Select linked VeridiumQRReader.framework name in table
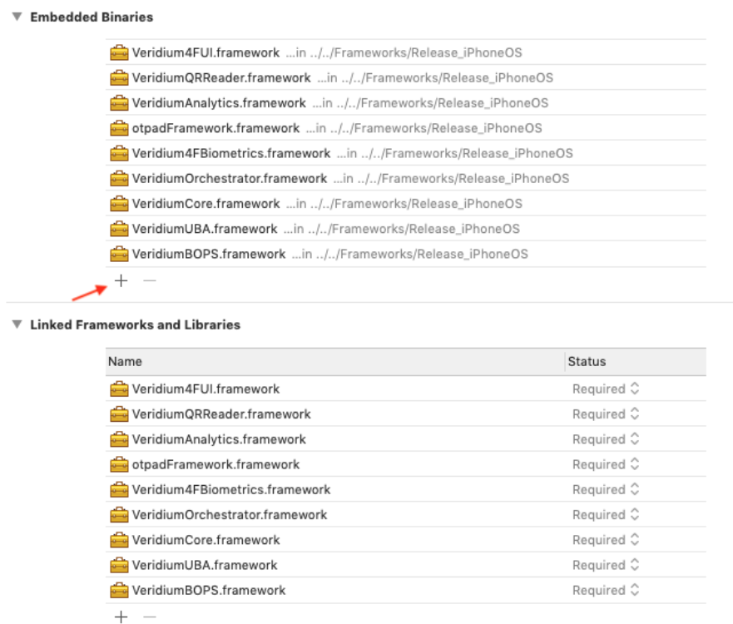Image resolution: width=733 pixels, height=624 pixels. click(x=221, y=414)
